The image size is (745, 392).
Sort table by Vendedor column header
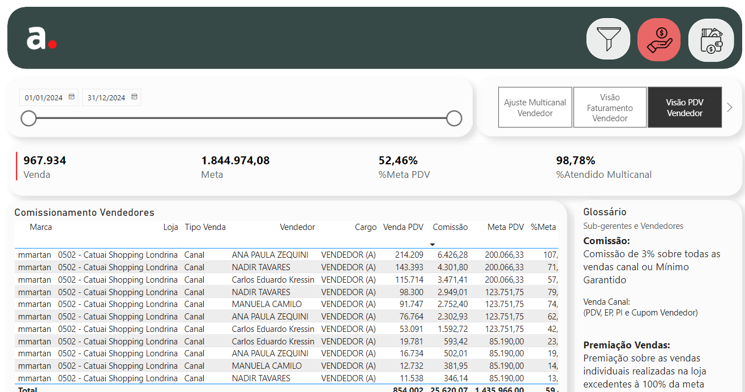pos(297,227)
